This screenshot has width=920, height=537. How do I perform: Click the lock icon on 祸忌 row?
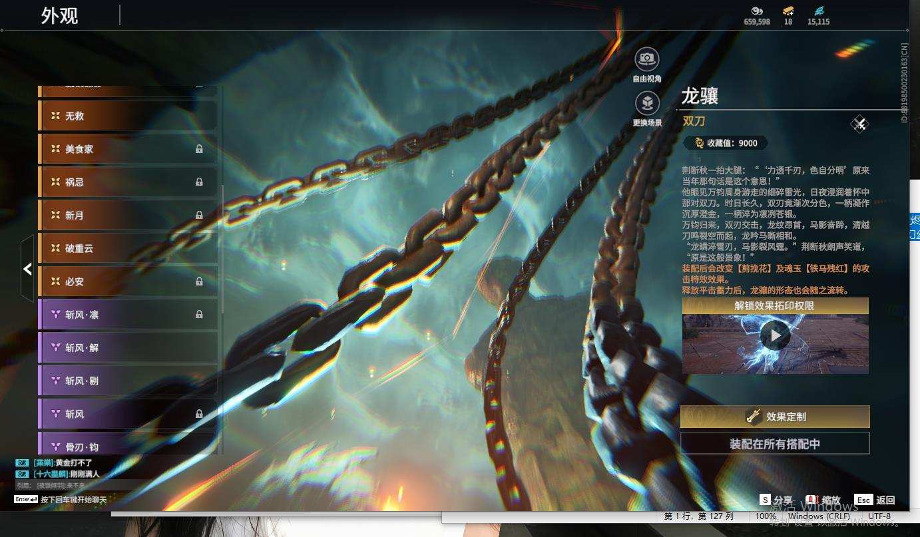(199, 182)
